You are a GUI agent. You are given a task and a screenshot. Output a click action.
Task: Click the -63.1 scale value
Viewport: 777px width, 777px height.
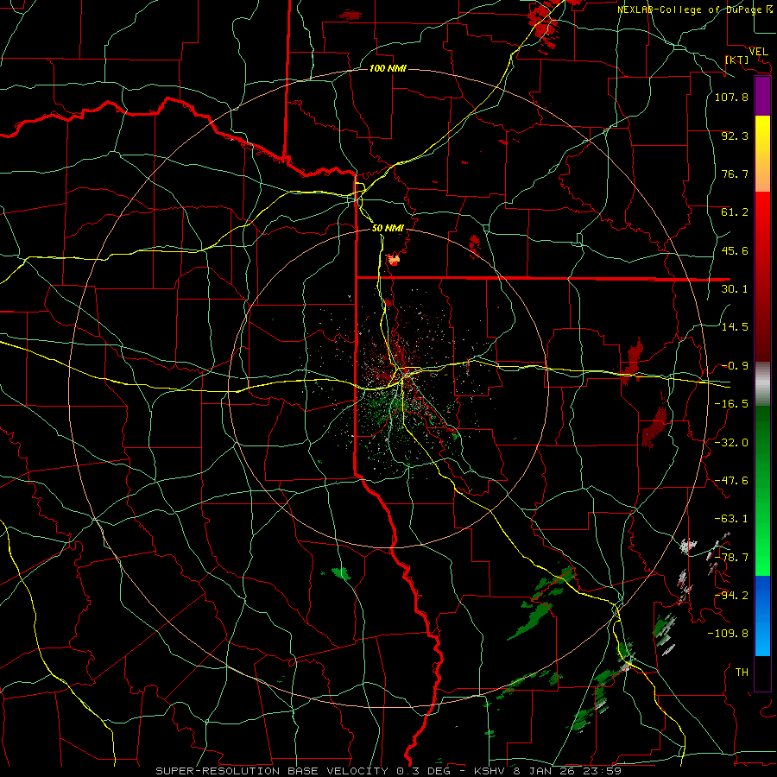click(x=731, y=519)
